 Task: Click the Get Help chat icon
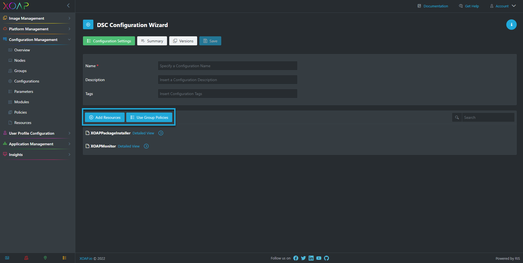point(461,6)
